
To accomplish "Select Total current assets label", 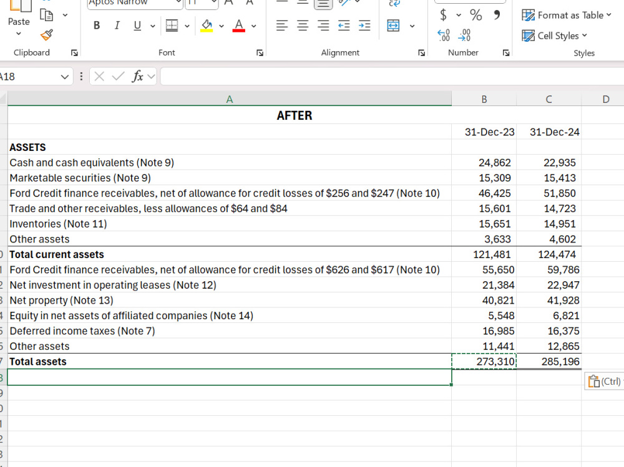I will [229, 254].
